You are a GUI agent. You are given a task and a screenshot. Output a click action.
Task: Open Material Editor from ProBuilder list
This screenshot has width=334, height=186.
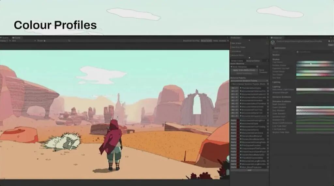click(237, 56)
